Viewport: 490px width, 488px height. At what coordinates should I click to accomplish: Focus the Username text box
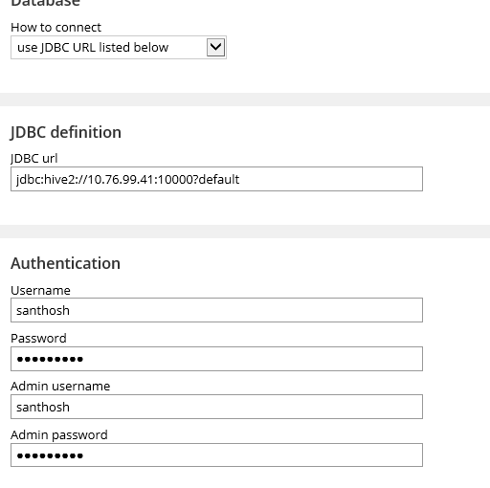(216, 310)
